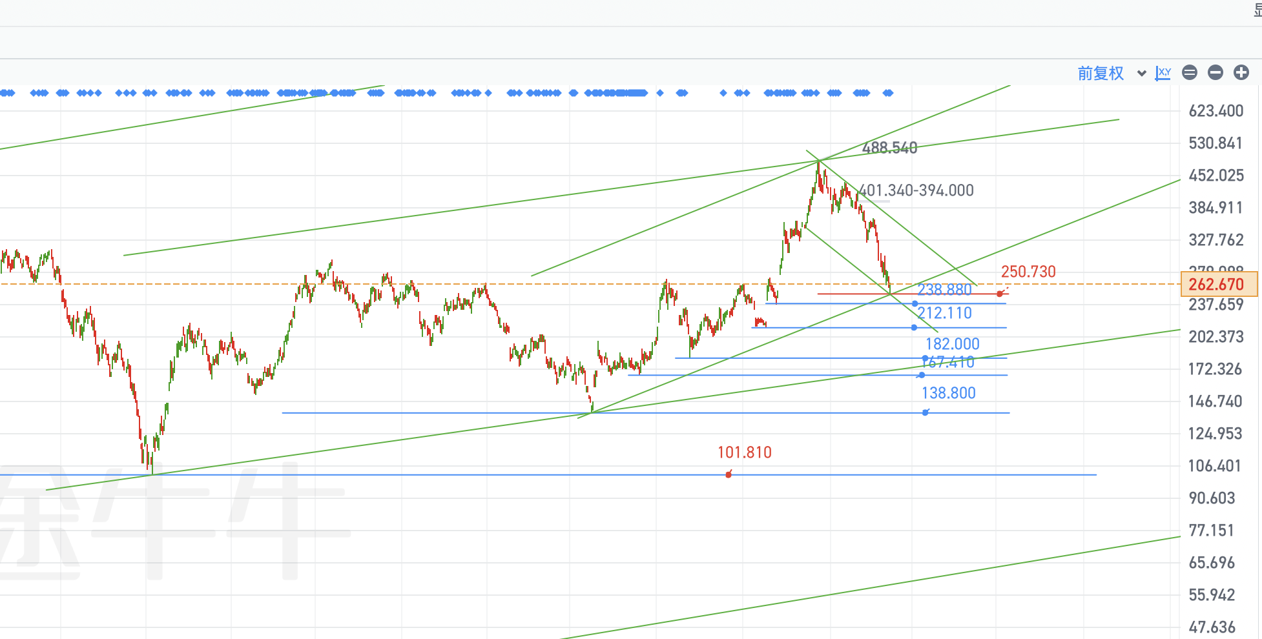Click the 146.740 axis value
The height and width of the screenshot is (639, 1262).
click(x=1215, y=401)
